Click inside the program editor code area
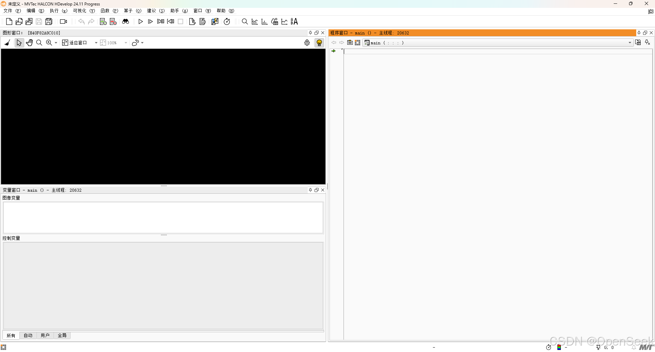 (478, 136)
